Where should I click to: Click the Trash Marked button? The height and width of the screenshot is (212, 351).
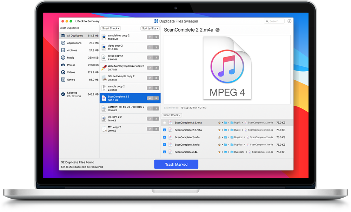click(176, 164)
